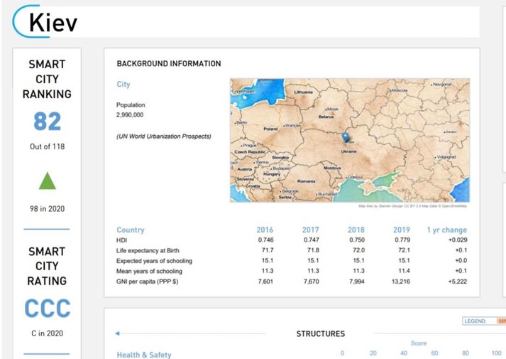Click the STRUCTURES section title

tap(320, 334)
